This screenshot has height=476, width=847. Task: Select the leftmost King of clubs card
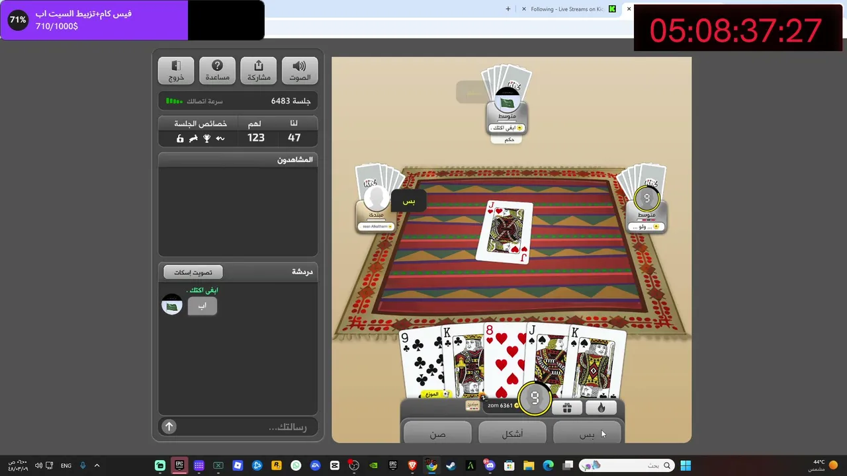(x=462, y=362)
